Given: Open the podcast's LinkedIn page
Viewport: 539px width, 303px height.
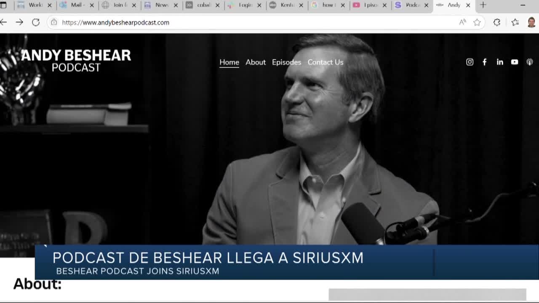Looking at the screenshot, I should (500, 62).
